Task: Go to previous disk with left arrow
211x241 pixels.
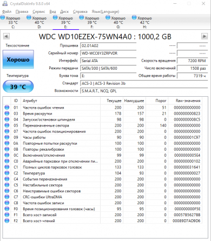Action: pos(6,36)
